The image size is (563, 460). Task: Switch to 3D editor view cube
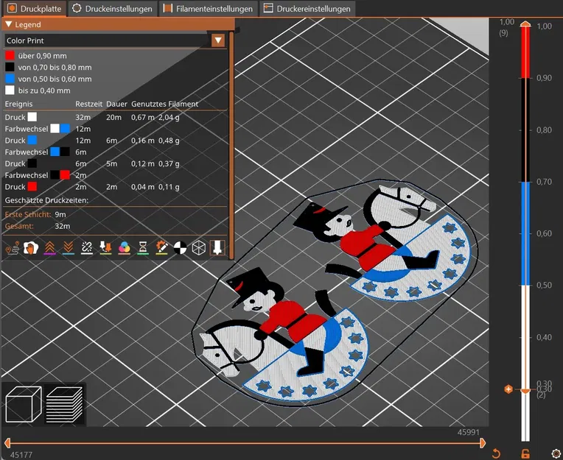pos(24,404)
